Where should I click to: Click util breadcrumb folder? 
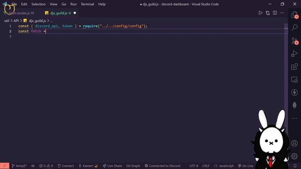coord(7,21)
